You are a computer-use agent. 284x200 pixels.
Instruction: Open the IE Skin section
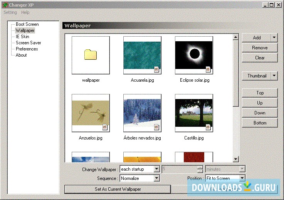click(x=22, y=37)
